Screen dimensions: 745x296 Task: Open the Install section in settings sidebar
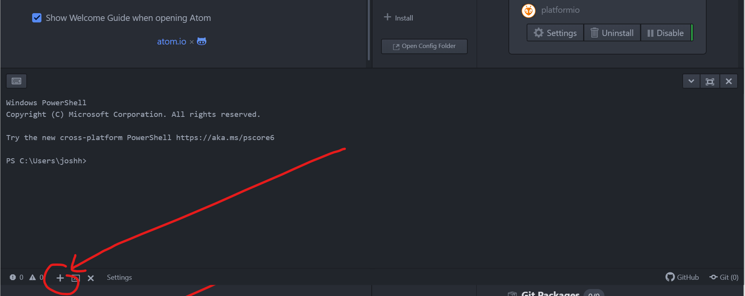pos(399,18)
